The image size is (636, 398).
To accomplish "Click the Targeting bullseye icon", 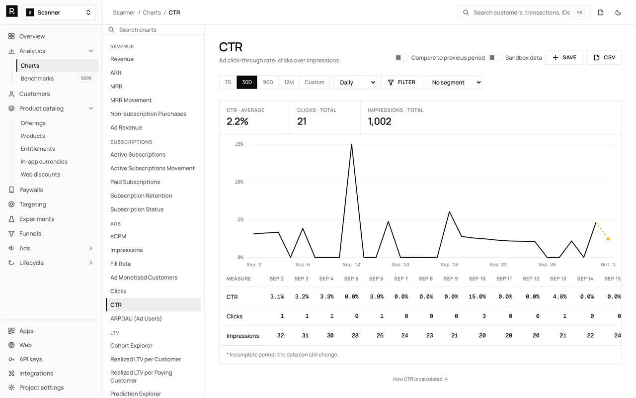I will tap(11, 204).
